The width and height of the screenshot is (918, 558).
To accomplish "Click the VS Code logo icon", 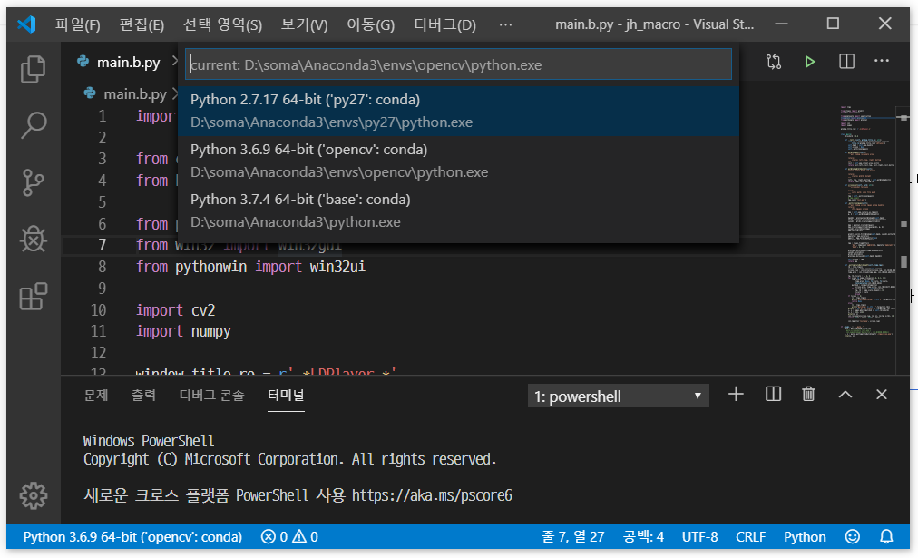I will click(26, 24).
